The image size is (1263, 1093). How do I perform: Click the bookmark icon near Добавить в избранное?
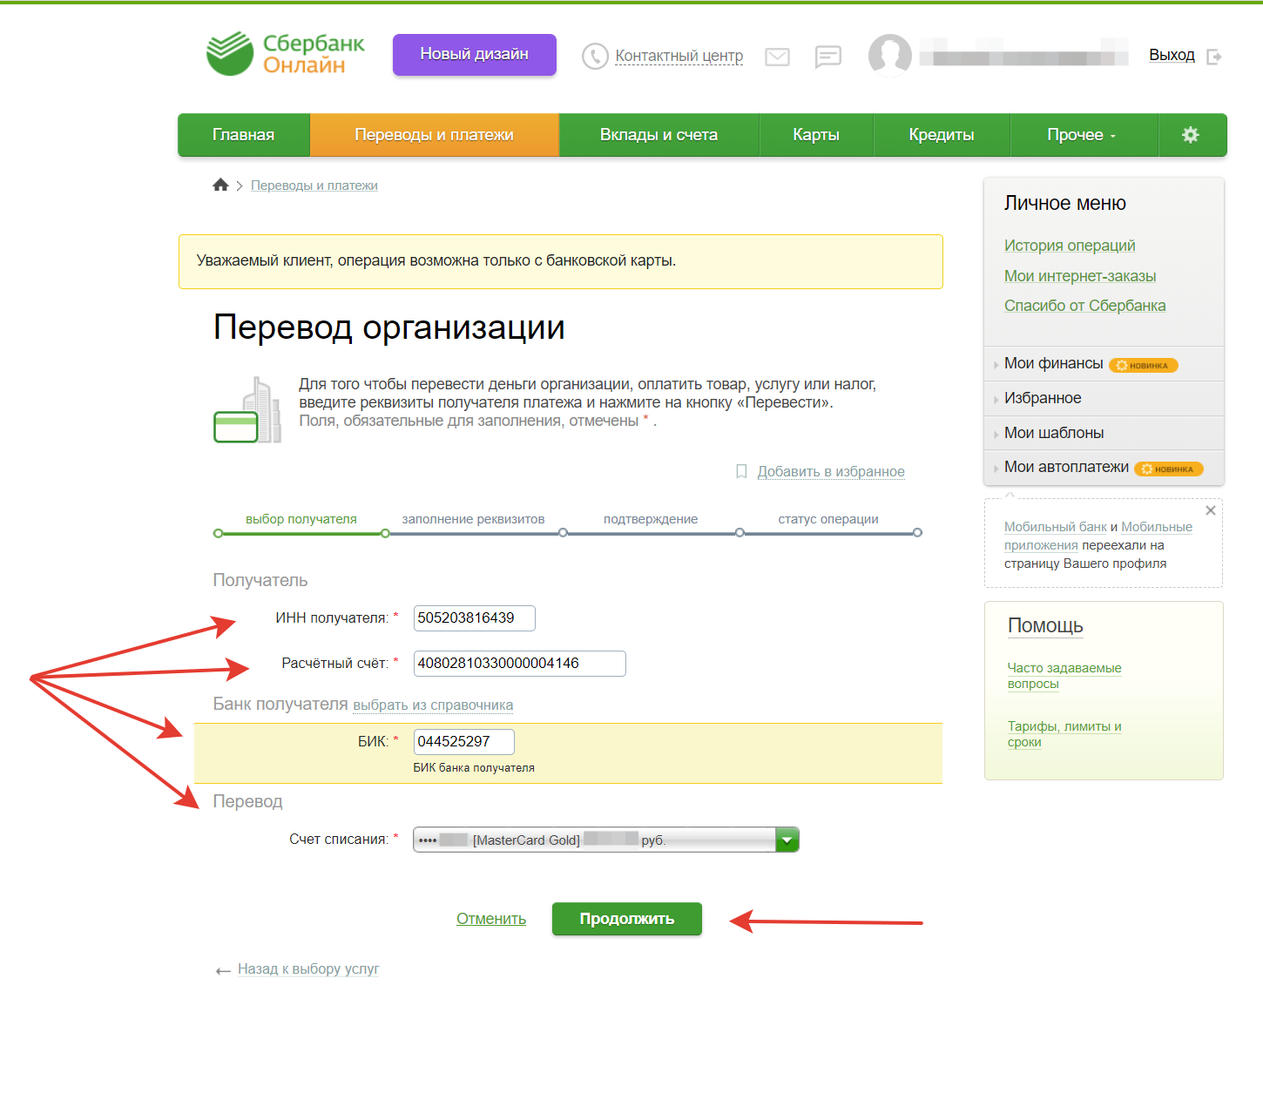741,471
